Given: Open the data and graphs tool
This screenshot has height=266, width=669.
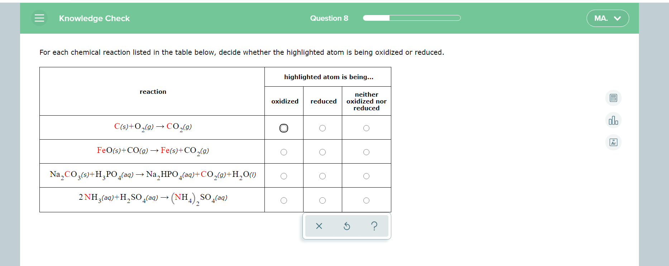Looking at the screenshot, I should [x=613, y=120].
